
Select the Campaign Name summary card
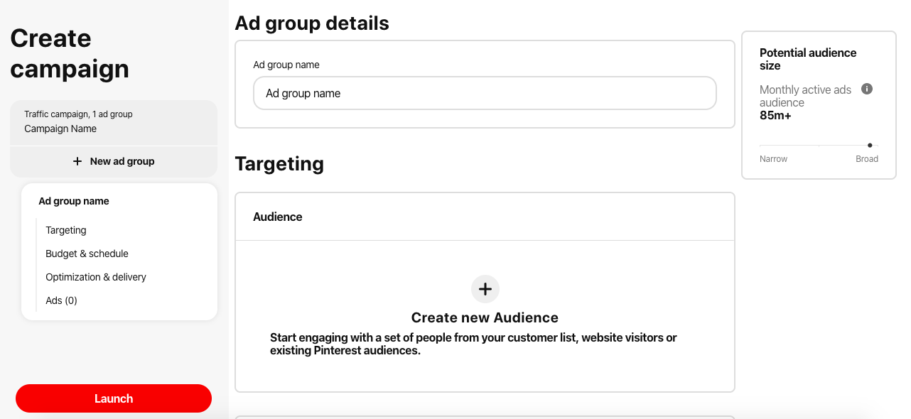point(113,121)
